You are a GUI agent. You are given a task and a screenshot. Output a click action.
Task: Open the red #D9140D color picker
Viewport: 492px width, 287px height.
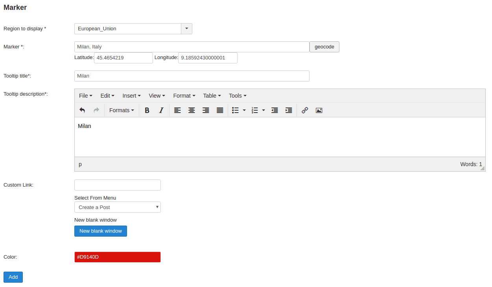point(117,257)
